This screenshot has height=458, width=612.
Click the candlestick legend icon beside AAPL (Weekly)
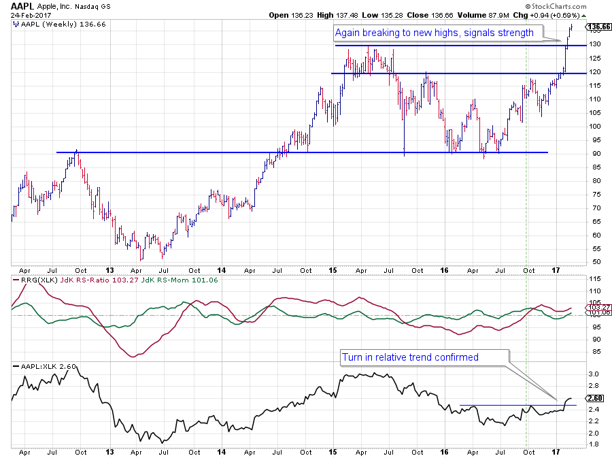(16, 24)
